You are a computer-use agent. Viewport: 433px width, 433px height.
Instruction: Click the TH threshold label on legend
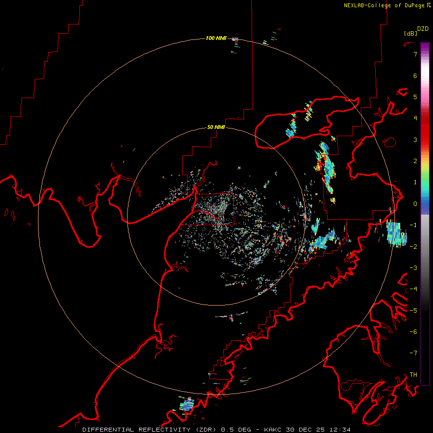413,375
